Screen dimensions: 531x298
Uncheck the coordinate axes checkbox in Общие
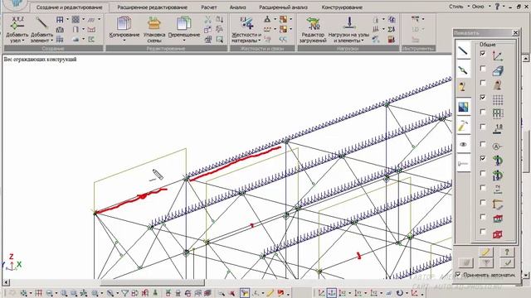[483, 53]
